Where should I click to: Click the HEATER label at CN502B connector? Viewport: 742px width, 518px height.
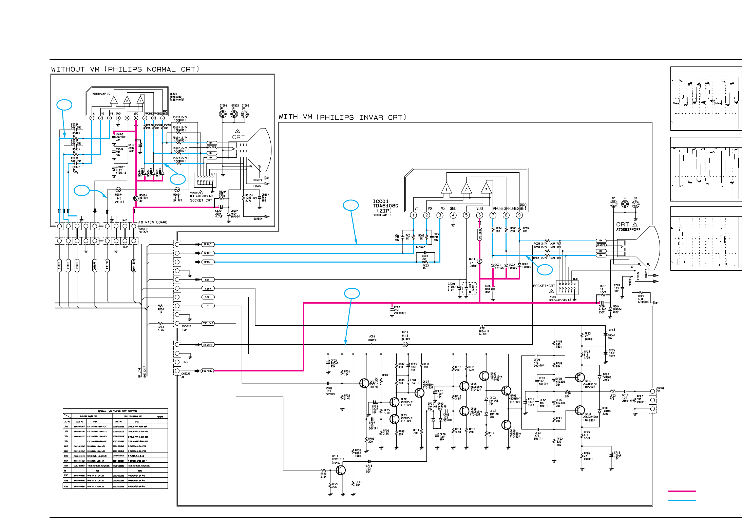click(x=208, y=345)
